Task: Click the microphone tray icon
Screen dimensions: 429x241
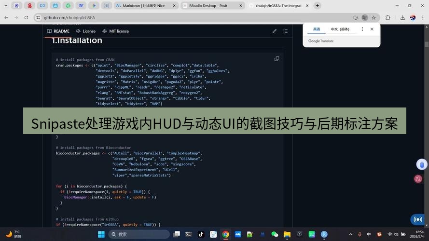Action: [x=360, y=234]
